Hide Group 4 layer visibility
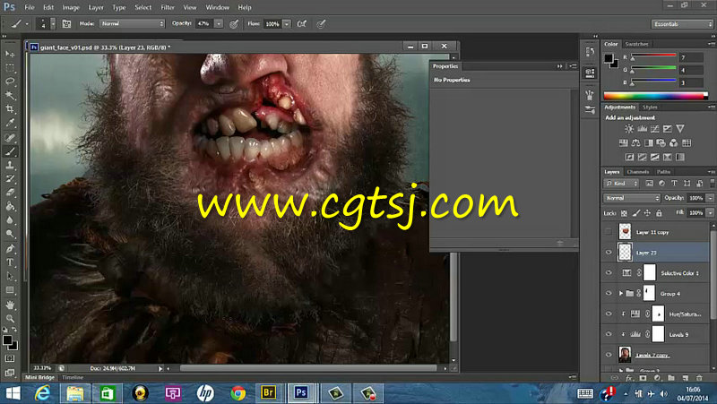717x404 pixels. point(609,294)
